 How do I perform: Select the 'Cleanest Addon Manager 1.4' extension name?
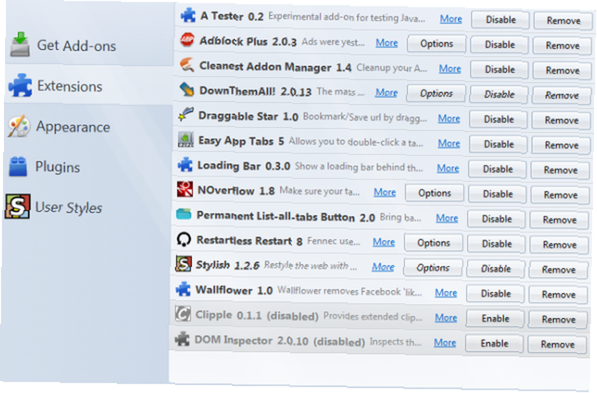pos(275,67)
